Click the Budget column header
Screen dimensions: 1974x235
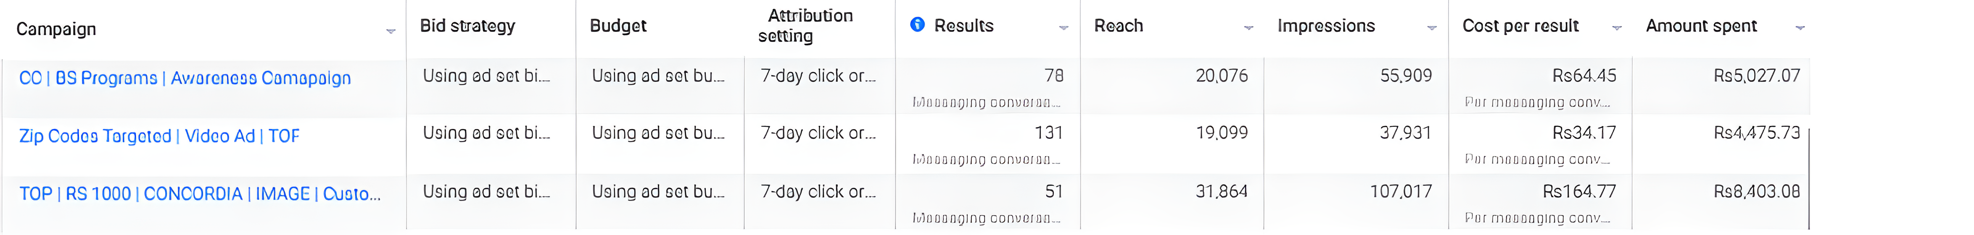618,26
